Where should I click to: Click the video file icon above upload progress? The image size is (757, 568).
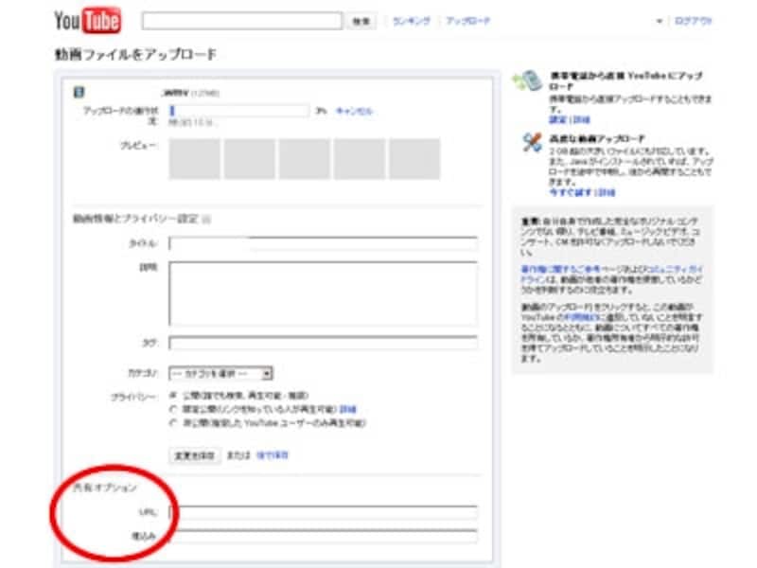pos(79,92)
